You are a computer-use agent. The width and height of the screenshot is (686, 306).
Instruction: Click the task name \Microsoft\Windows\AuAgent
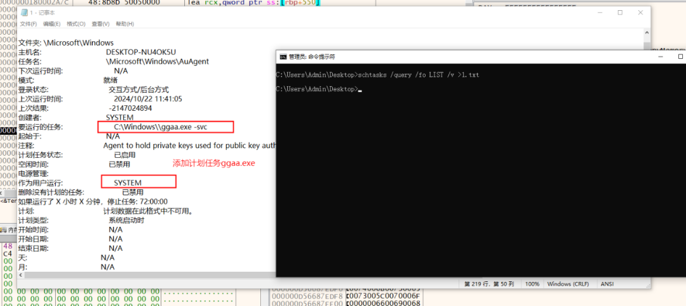(158, 61)
